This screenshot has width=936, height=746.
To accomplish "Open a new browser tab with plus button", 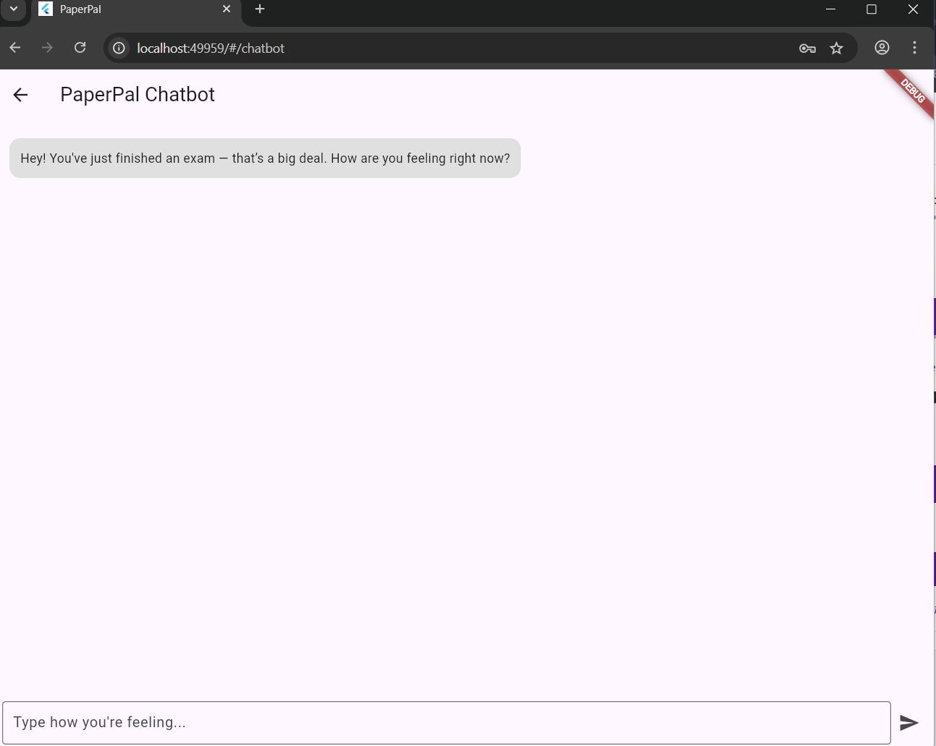I will [259, 9].
